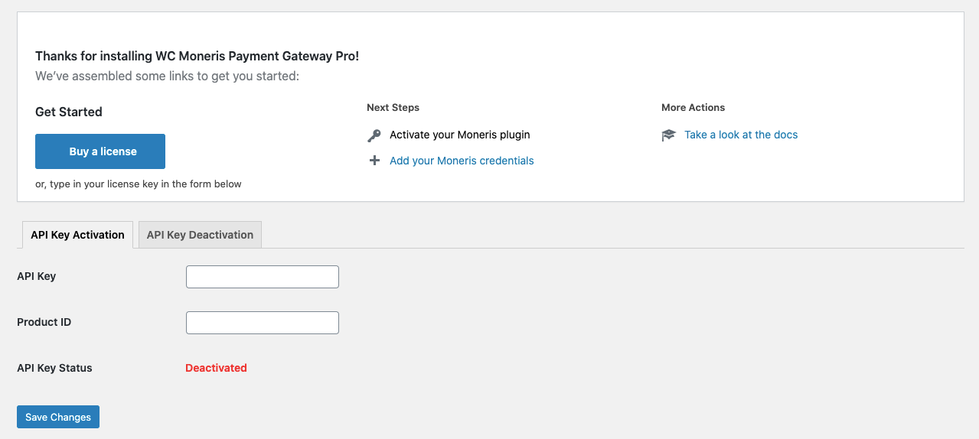Click the Next Steps heading
Screen dimensions: 979x439
(393, 107)
